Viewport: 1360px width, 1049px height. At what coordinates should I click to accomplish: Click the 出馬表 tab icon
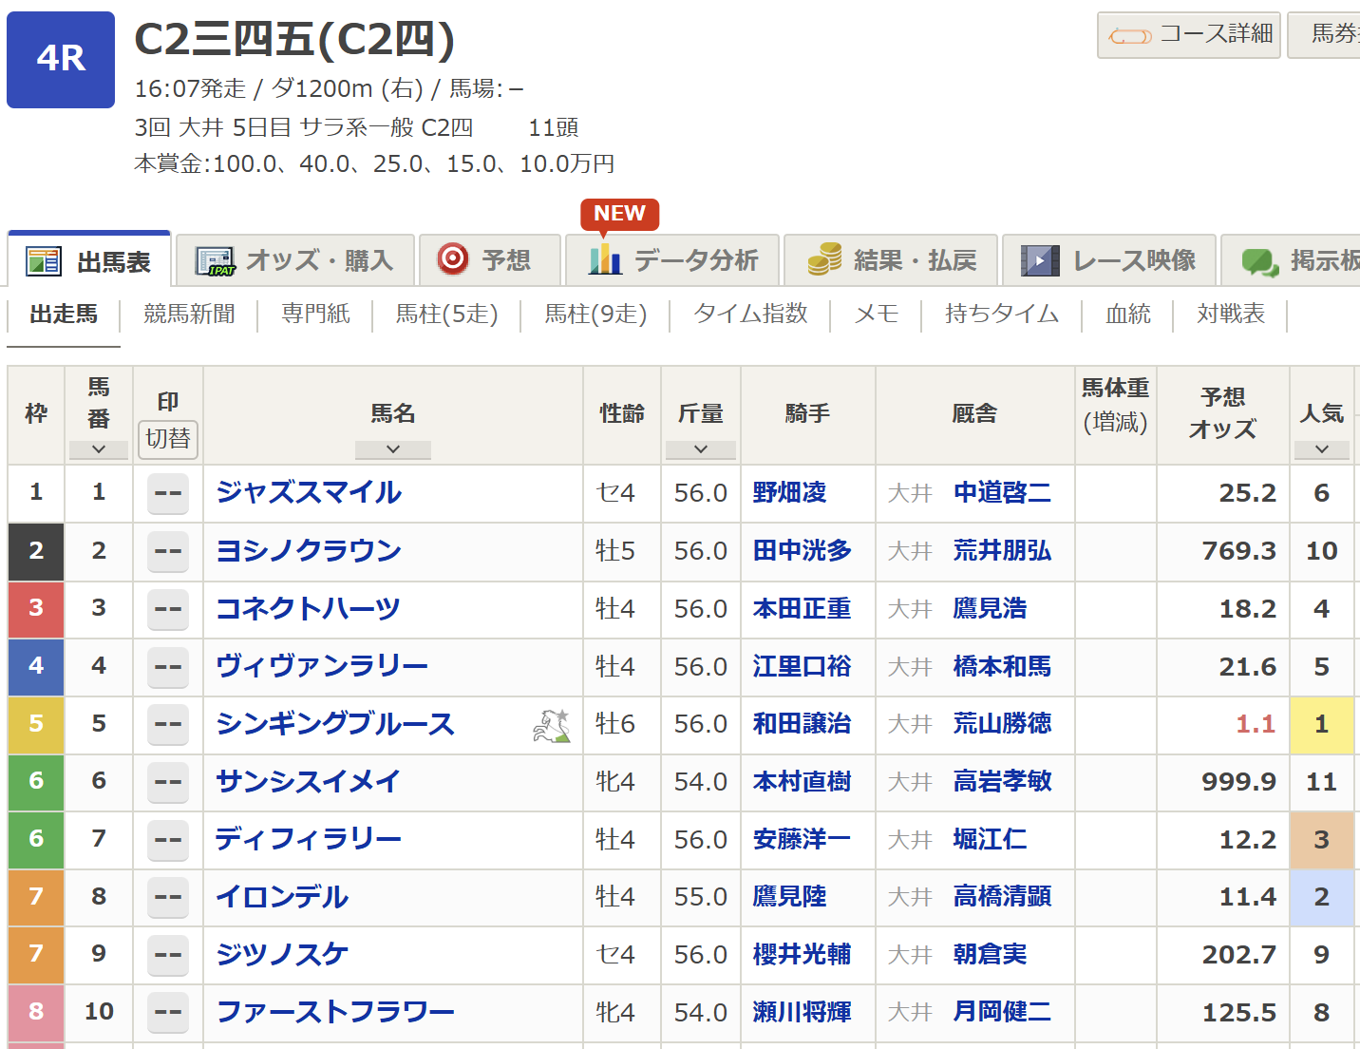44,260
